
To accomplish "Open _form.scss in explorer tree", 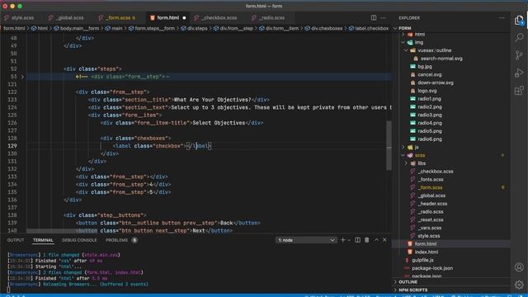I will click(430, 187).
